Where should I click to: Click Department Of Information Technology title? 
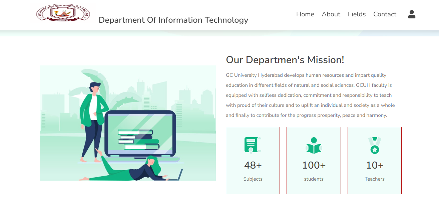[173, 20]
